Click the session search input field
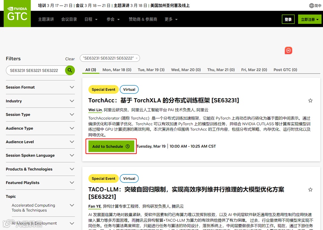The image size is (323, 230). (x=35, y=70)
